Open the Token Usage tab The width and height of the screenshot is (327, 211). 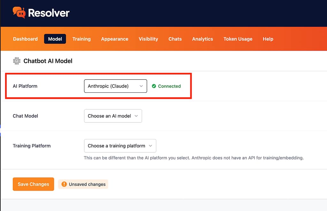(x=238, y=39)
